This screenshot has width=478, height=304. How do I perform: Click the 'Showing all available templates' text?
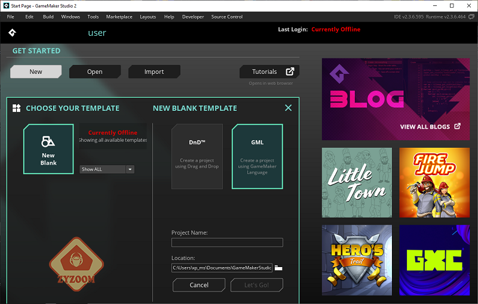[113, 140]
